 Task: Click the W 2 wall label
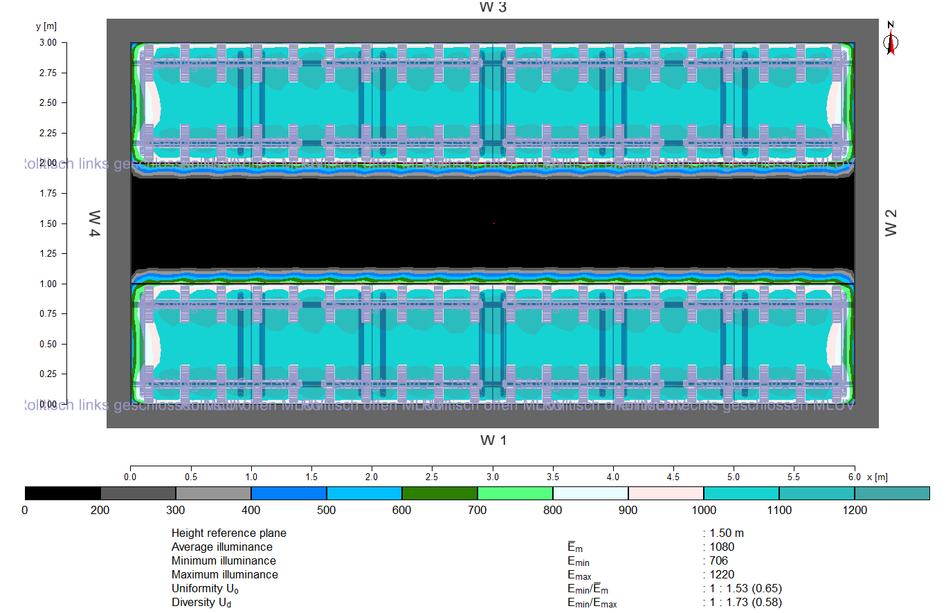tap(891, 223)
